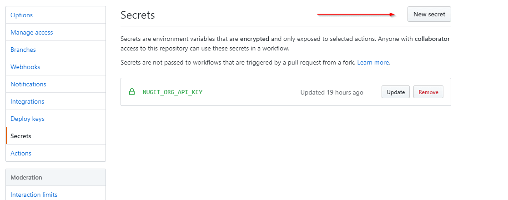Image resolution: width=508 pixels, height=200 pixels.
Task: Click the 'Updated 19 hours ago' timestamp
Action: click(332, 92)
